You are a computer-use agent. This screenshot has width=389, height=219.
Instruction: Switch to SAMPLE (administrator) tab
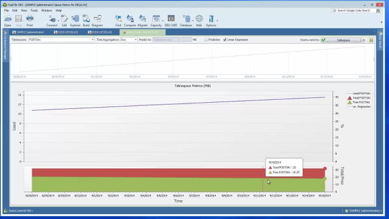28,32
